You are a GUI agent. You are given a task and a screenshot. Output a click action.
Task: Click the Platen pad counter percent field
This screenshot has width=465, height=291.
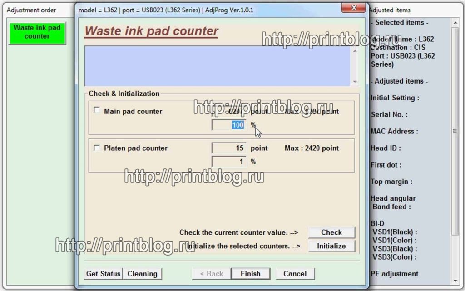229,162
